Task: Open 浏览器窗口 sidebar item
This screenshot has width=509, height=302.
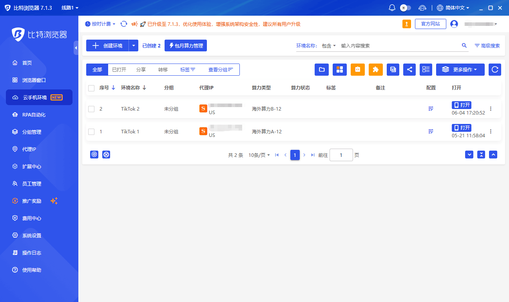Action: pyautogui.click(x=39, y=80)
